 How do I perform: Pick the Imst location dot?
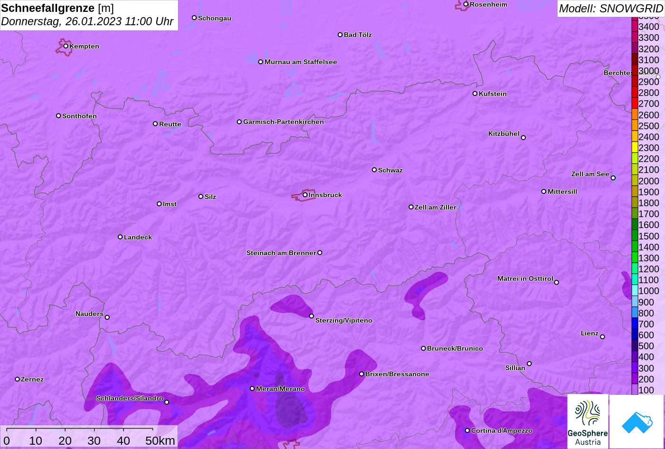(159, 204)
